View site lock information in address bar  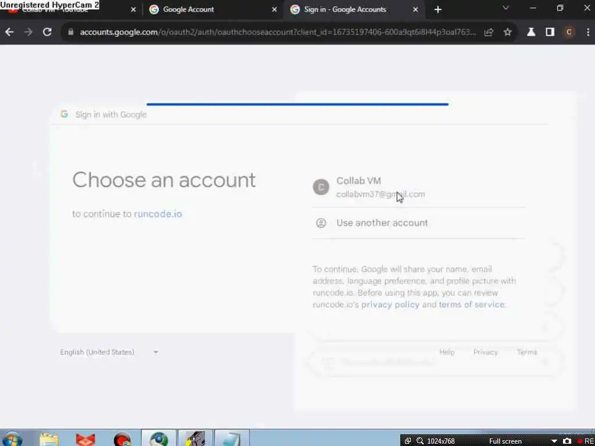click(70, 33)
